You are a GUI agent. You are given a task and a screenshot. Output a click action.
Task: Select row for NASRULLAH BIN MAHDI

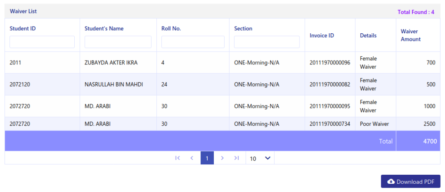point(222,84)
